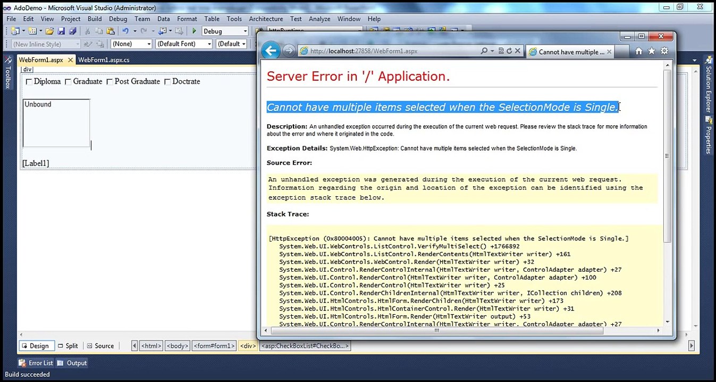The height and width of the screenshot is (382, 716).
Task: Expand the New Project dropdown arrow
Action: tap(23, 31)
